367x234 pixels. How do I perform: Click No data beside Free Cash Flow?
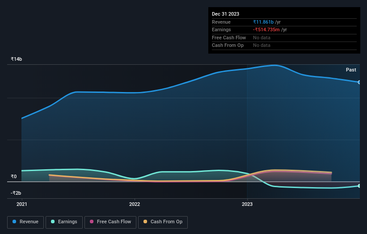coord(262,38)
